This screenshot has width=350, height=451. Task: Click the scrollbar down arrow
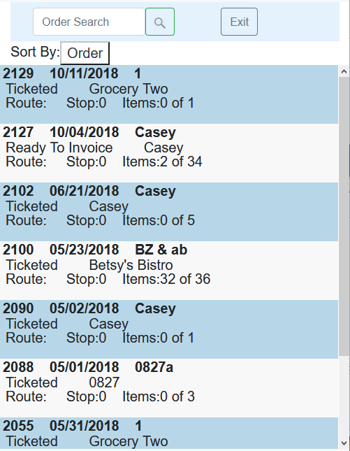click(x=344, y=443)
